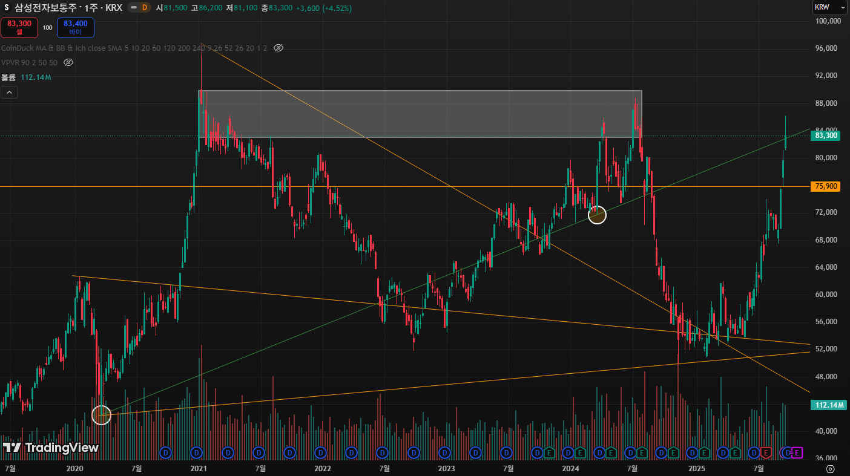Click the red 83,300 sell button
Viewport: 850px width, 476px height.
[x=19, y=27]
